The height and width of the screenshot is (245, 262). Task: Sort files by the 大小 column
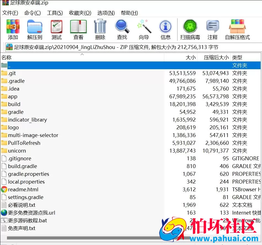pyautogui.click(x=190, y=57)
